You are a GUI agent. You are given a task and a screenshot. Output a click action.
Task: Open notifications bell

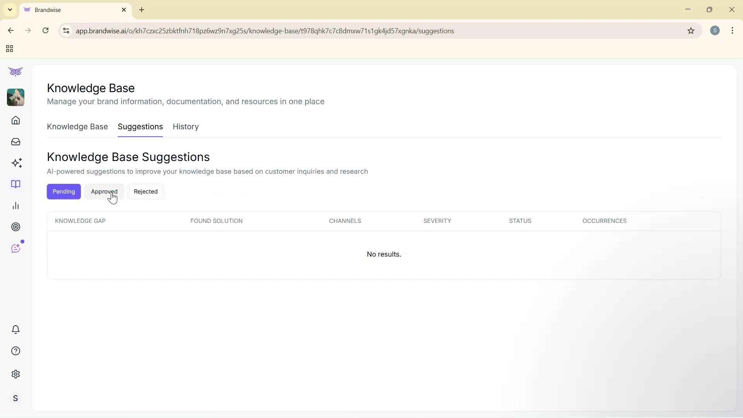pyautogui.click(x=15, y=329)
